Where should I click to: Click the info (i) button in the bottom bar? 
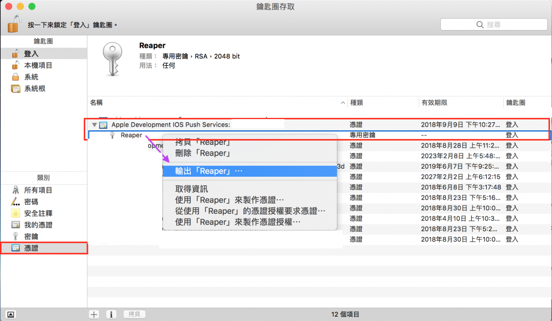tap(111, 315)
